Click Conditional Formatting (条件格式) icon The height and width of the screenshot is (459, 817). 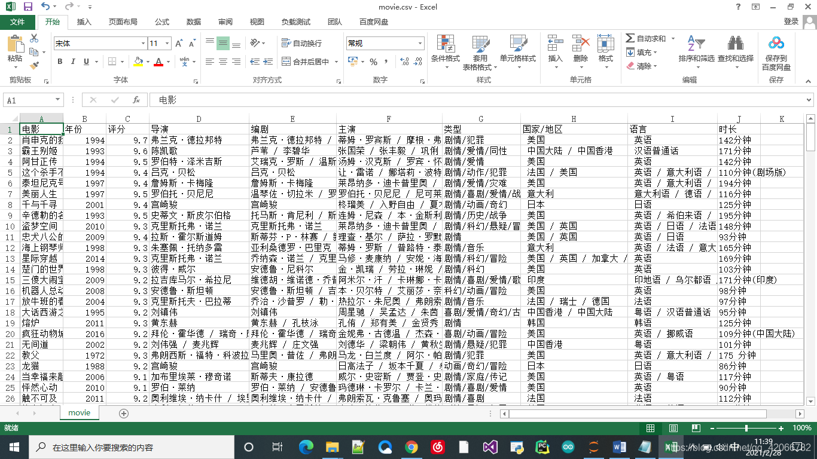click(x=445, y=44)
